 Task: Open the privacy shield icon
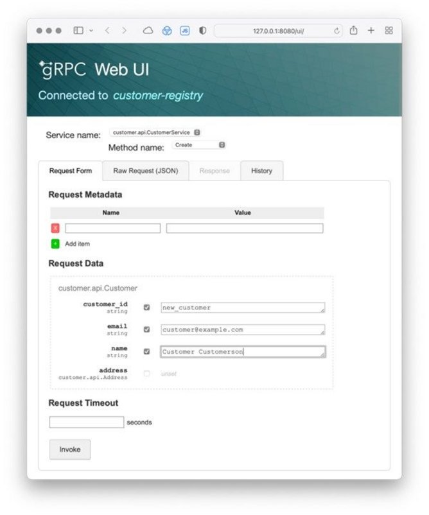coord(203,31)
